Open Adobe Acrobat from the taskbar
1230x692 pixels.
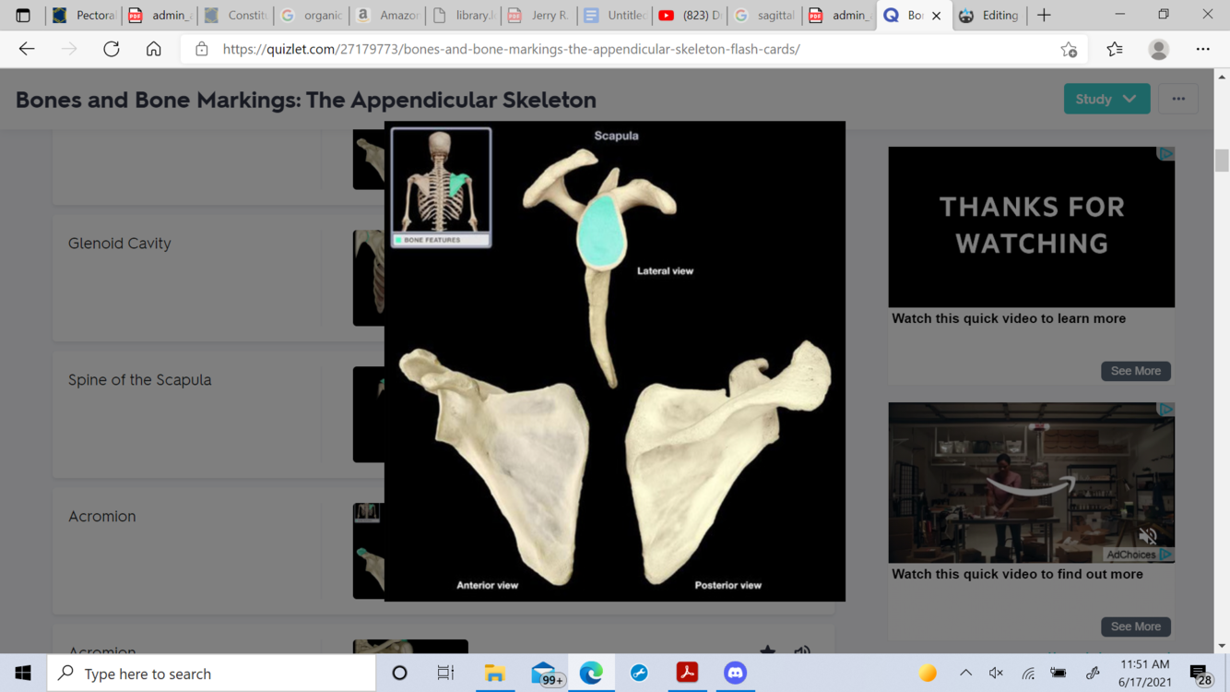click(x=687, y=674)
